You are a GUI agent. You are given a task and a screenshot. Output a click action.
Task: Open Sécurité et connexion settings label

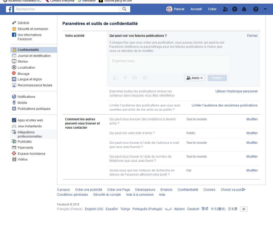[33, 29]
